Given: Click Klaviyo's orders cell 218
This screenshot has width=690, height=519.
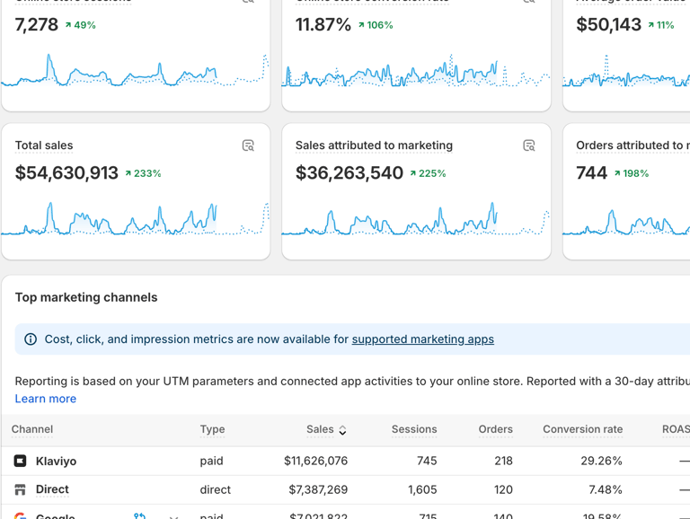Looking at the screenshot, I should tap(503, 461).
